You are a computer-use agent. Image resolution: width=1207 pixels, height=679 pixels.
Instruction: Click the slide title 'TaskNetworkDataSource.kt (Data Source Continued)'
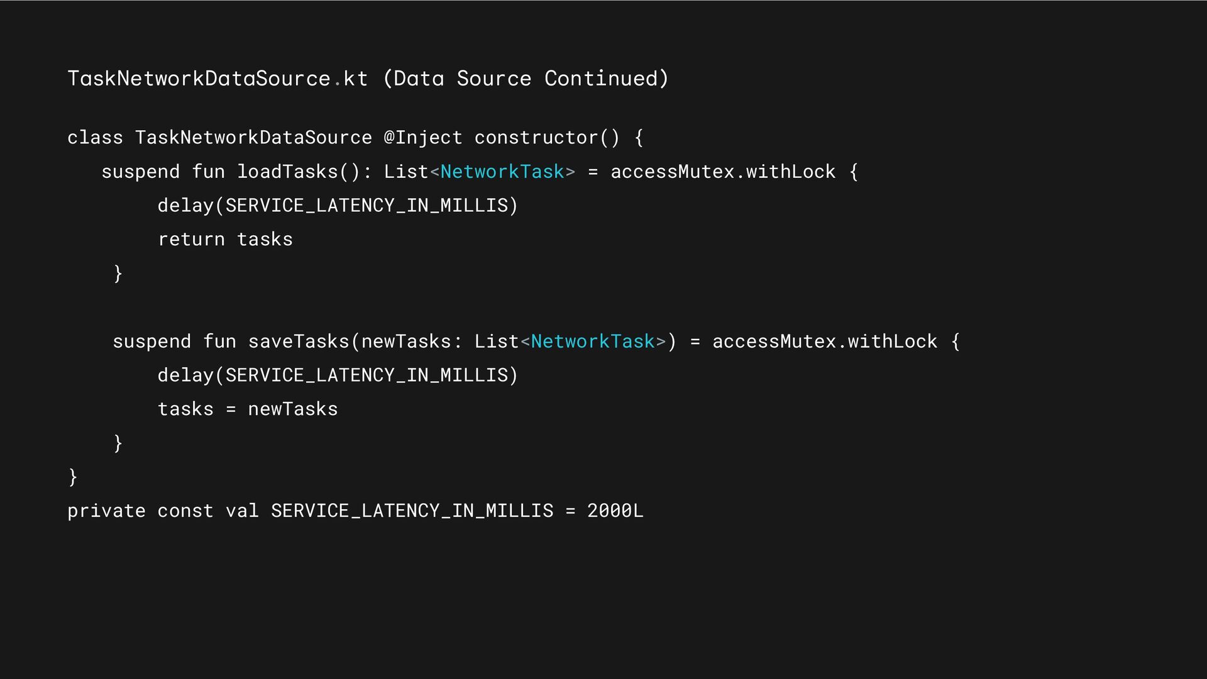coord(368,79)
